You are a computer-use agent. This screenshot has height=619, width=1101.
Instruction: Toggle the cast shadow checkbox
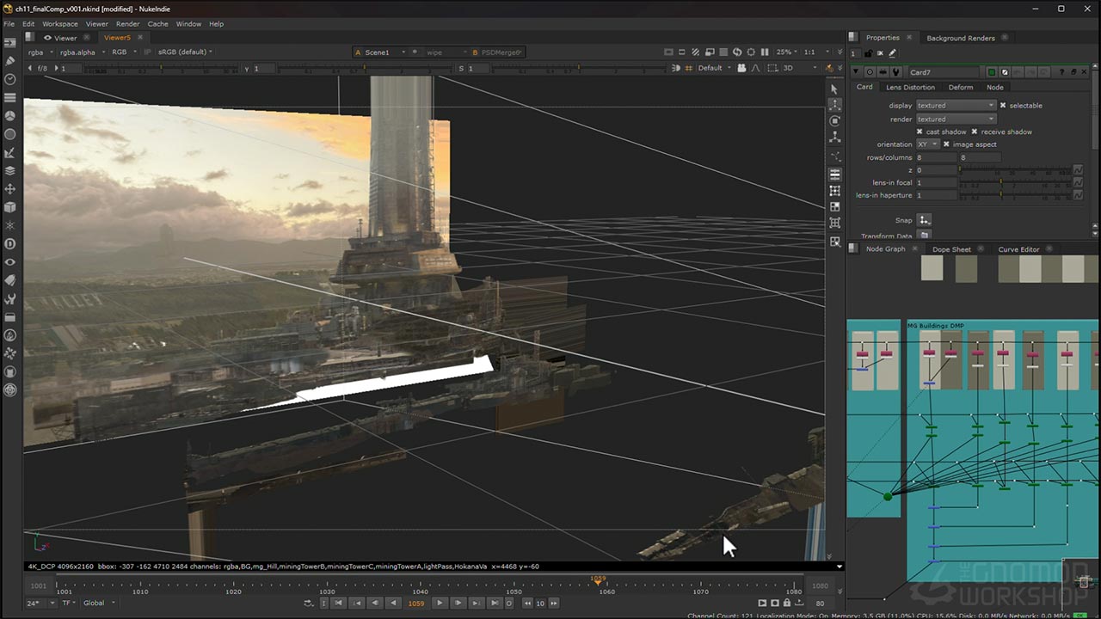tap(920, 132)
